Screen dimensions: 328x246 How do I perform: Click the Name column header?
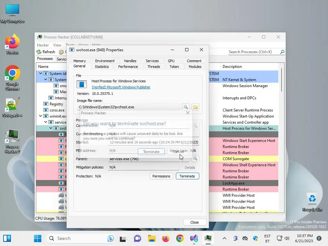click(52, 67)
